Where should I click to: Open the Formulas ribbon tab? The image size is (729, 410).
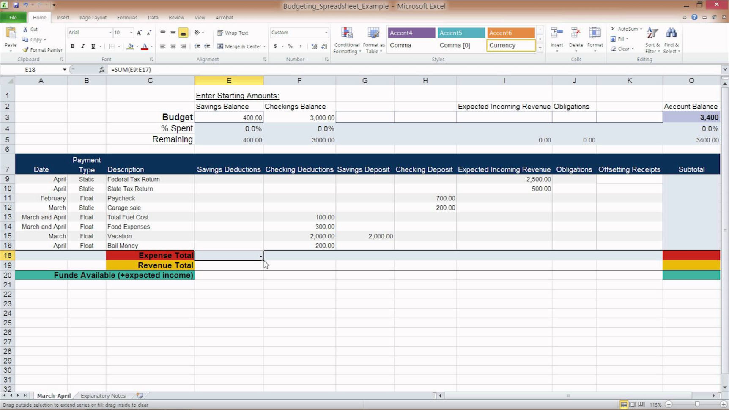pyautogui.click(x=127, y=18)
